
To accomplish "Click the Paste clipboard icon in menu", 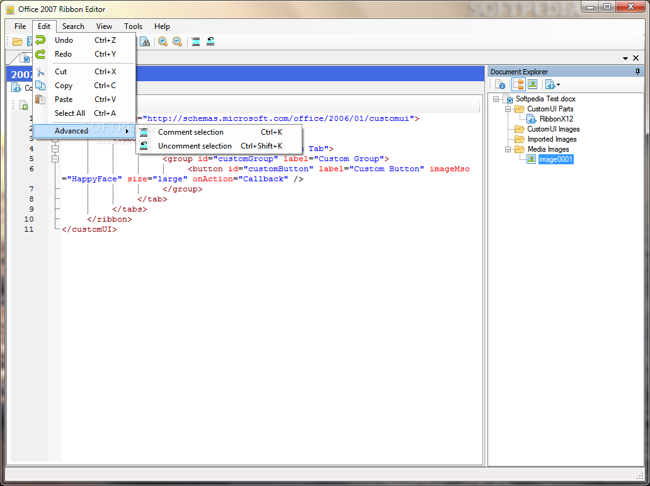I will point(40,99).
